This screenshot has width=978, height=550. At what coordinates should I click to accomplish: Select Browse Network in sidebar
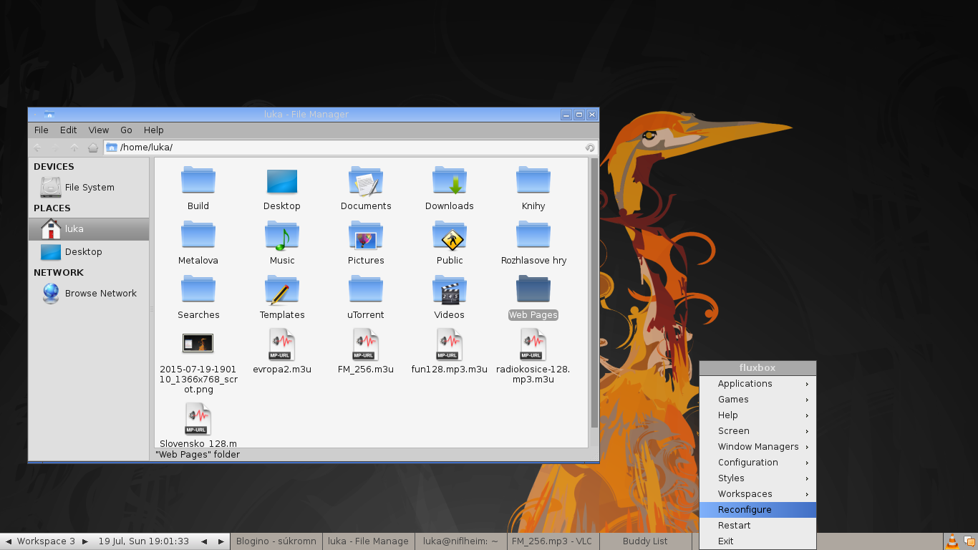(89, 294)
